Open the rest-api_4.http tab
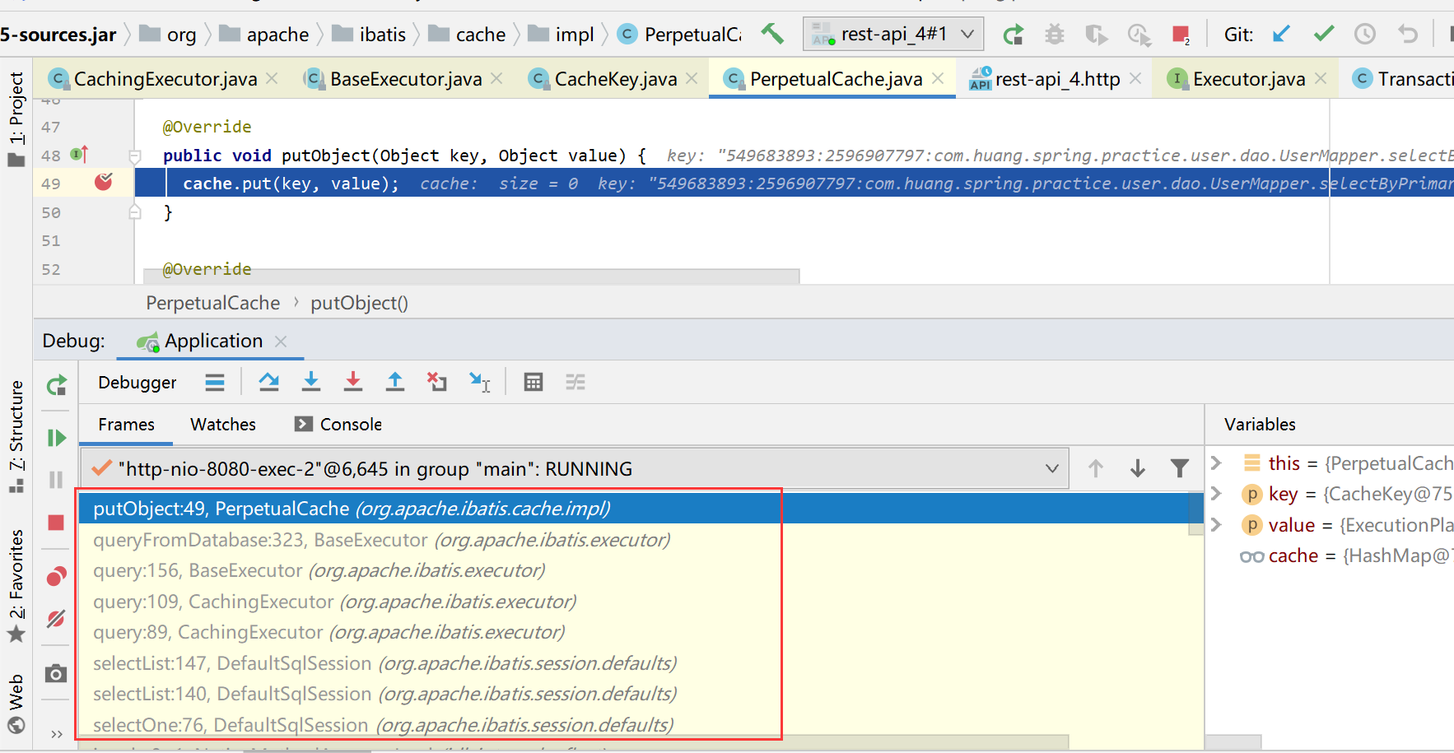The height and width of the screenshot is (753, 1454). 1057,79
